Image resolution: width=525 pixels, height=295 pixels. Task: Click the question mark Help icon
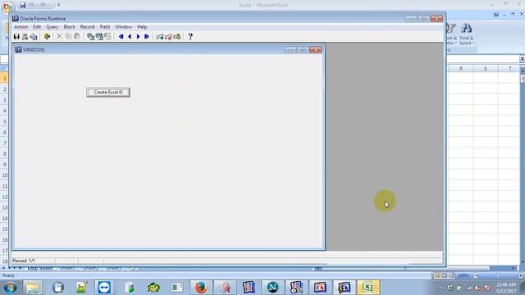coord(190,36)
